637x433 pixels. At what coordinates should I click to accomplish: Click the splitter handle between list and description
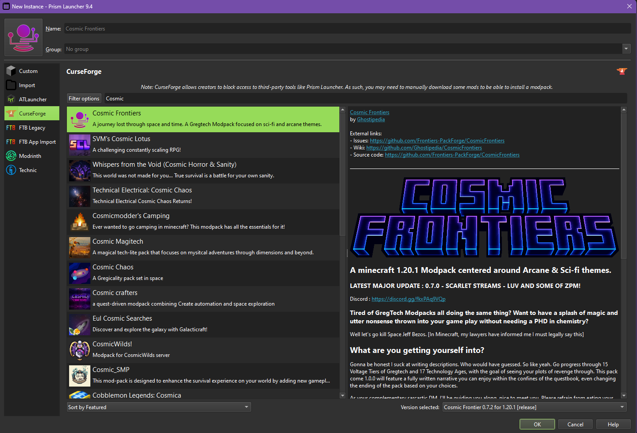(x=347, y=253)
